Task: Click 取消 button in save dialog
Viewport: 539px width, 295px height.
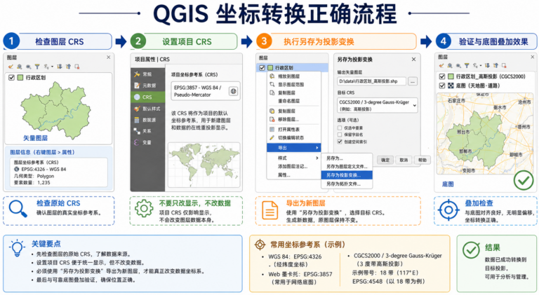Action: [x=404, y=160]
